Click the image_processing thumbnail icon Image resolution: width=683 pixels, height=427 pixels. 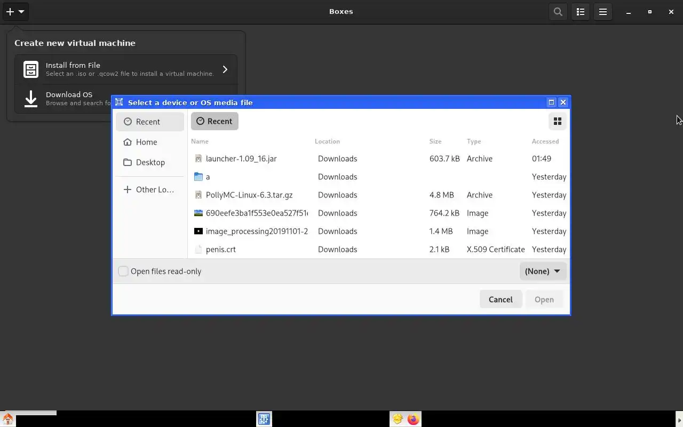pos(198,231)
